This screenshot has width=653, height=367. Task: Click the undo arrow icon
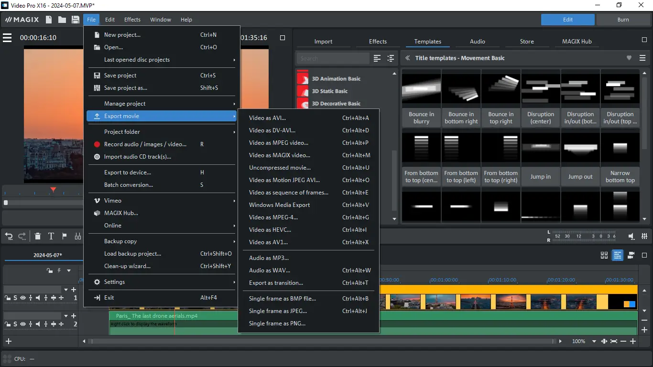[x=9, y=236]
